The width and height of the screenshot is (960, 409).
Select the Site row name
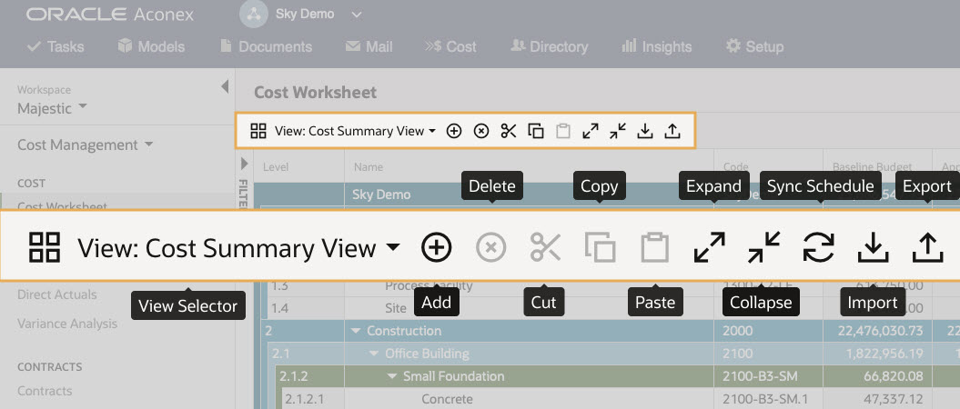tap(396, 308)
